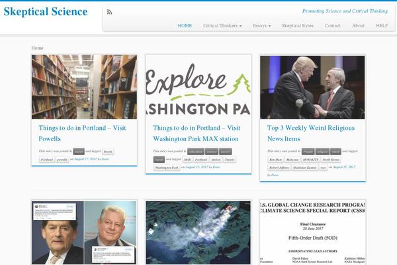Select the Books tag on Powells post
397x265 pixels.
[108, 152]
